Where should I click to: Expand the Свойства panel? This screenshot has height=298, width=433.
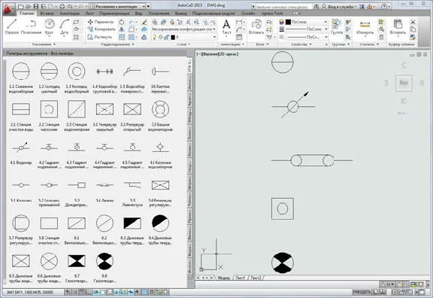point(301,44)
